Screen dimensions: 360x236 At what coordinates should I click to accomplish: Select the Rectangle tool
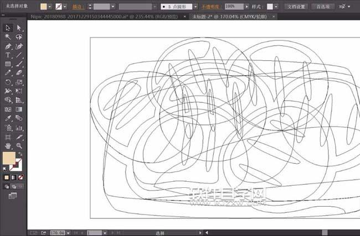[8, 64]
